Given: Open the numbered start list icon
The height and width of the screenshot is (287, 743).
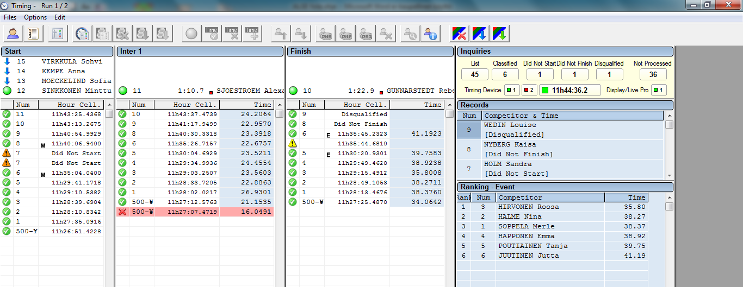Looking at the screenshot, I should tap(33, 34).
